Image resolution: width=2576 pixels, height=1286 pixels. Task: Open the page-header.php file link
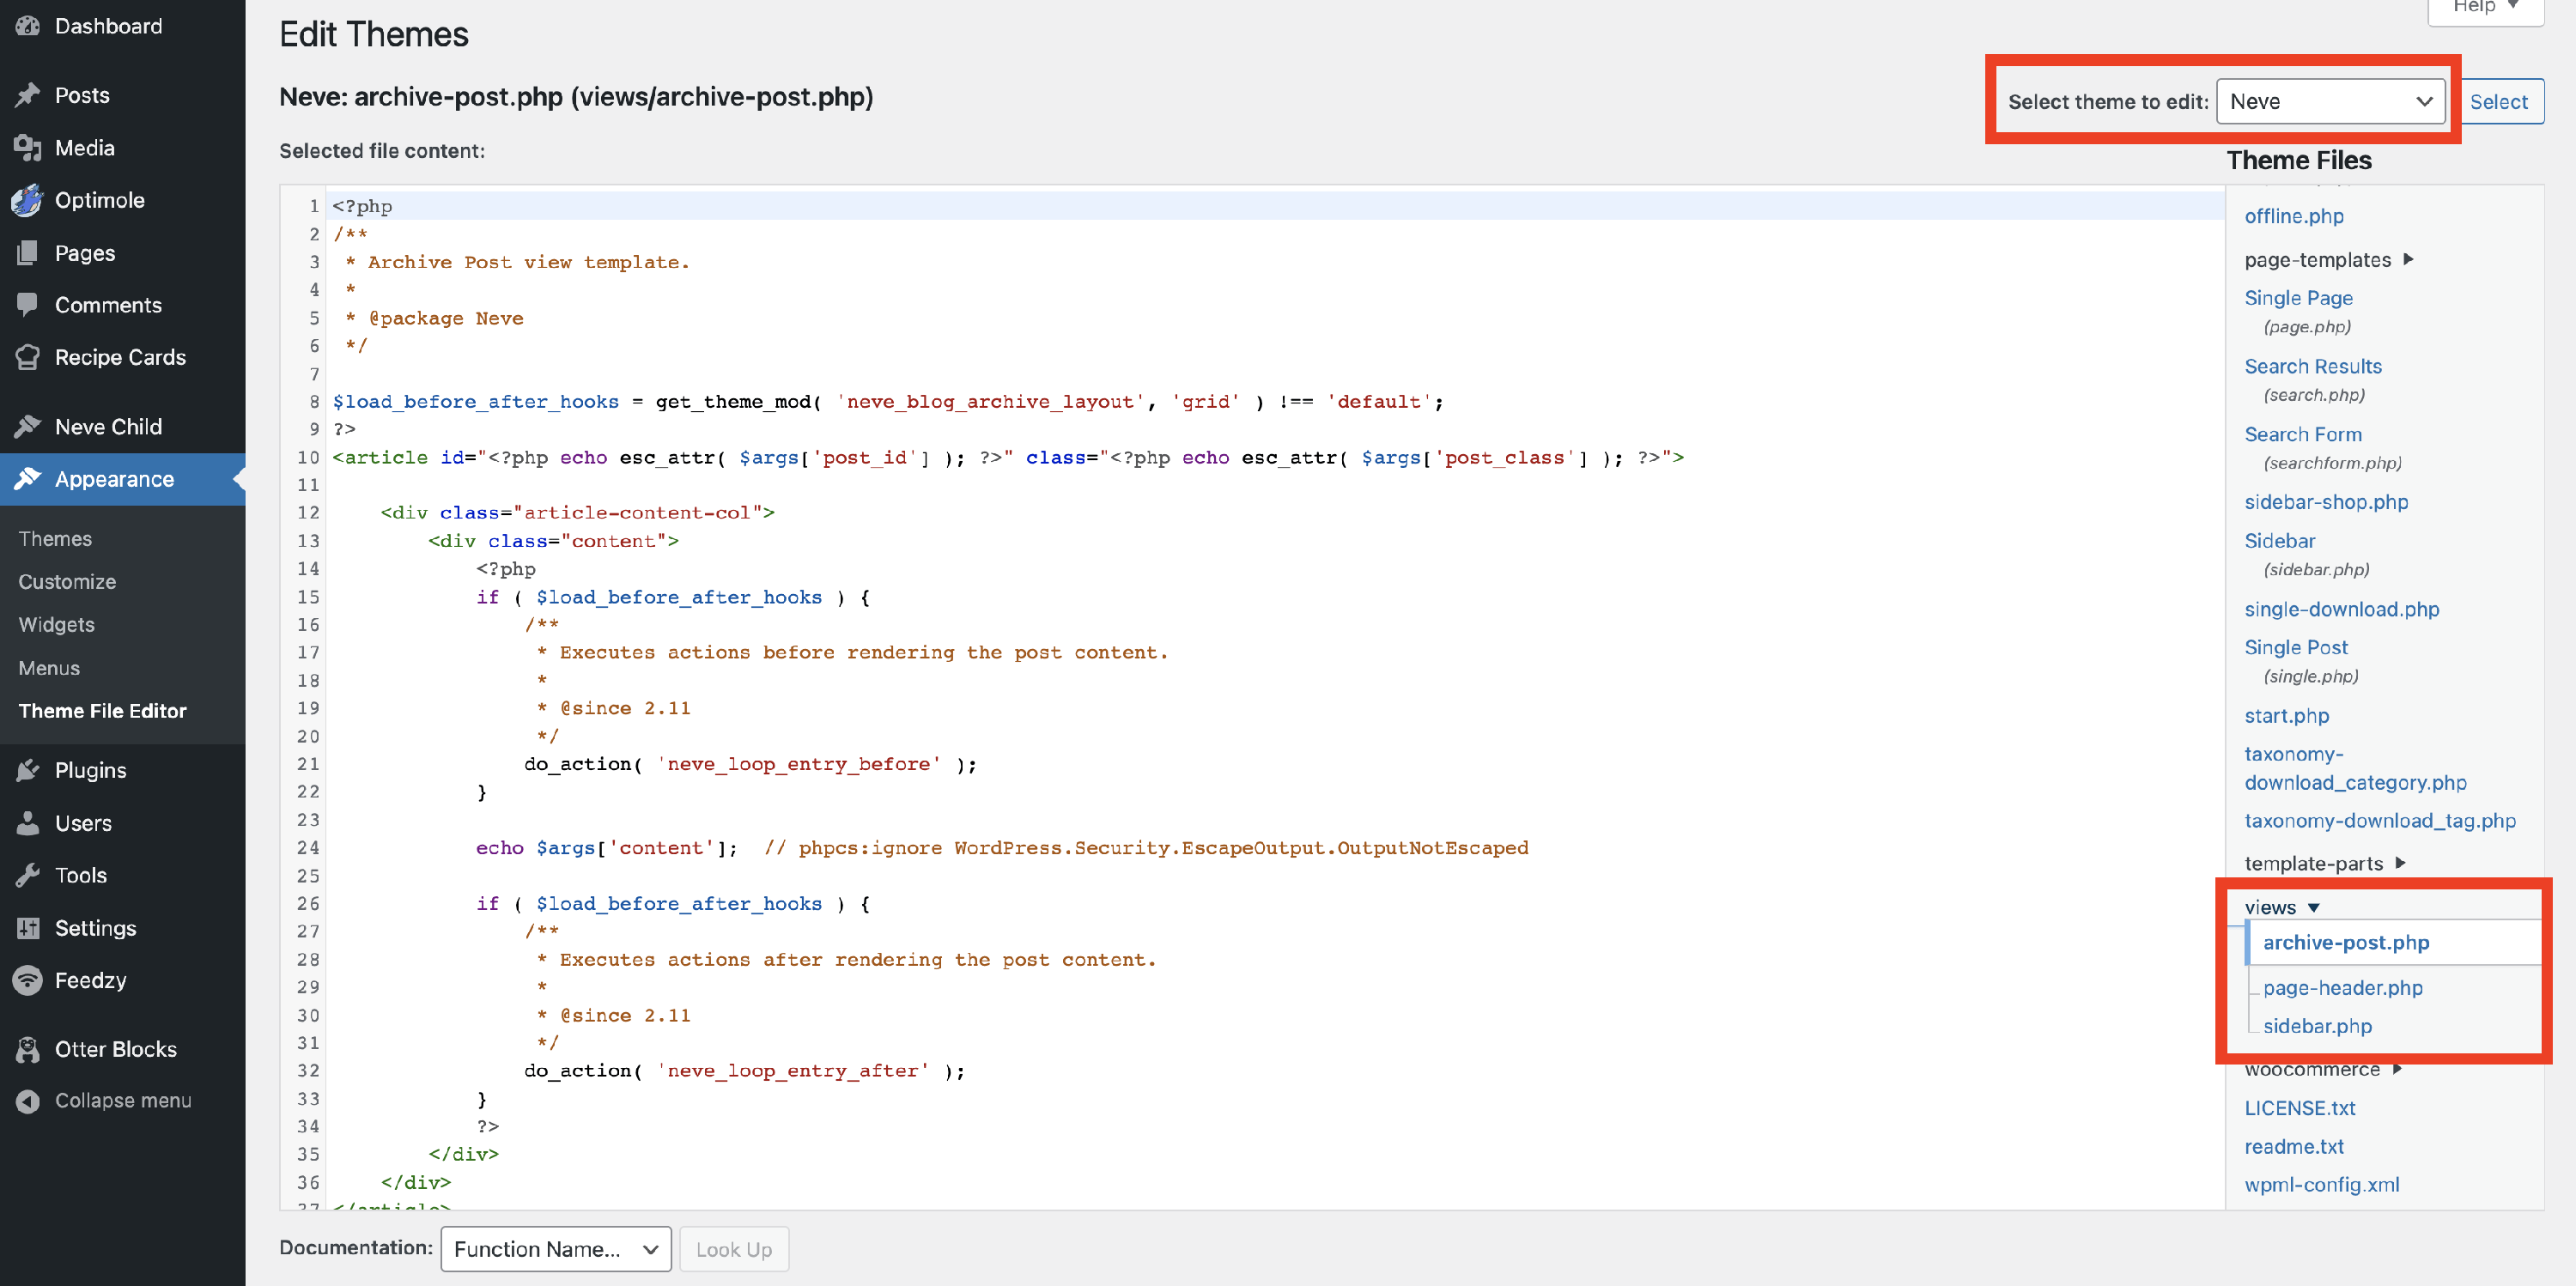click(2342, 987)
